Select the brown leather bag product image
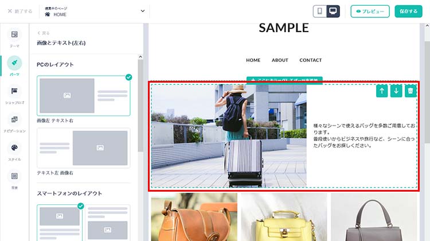The height and width of the screenshot is (241, 430). [194, 217]
